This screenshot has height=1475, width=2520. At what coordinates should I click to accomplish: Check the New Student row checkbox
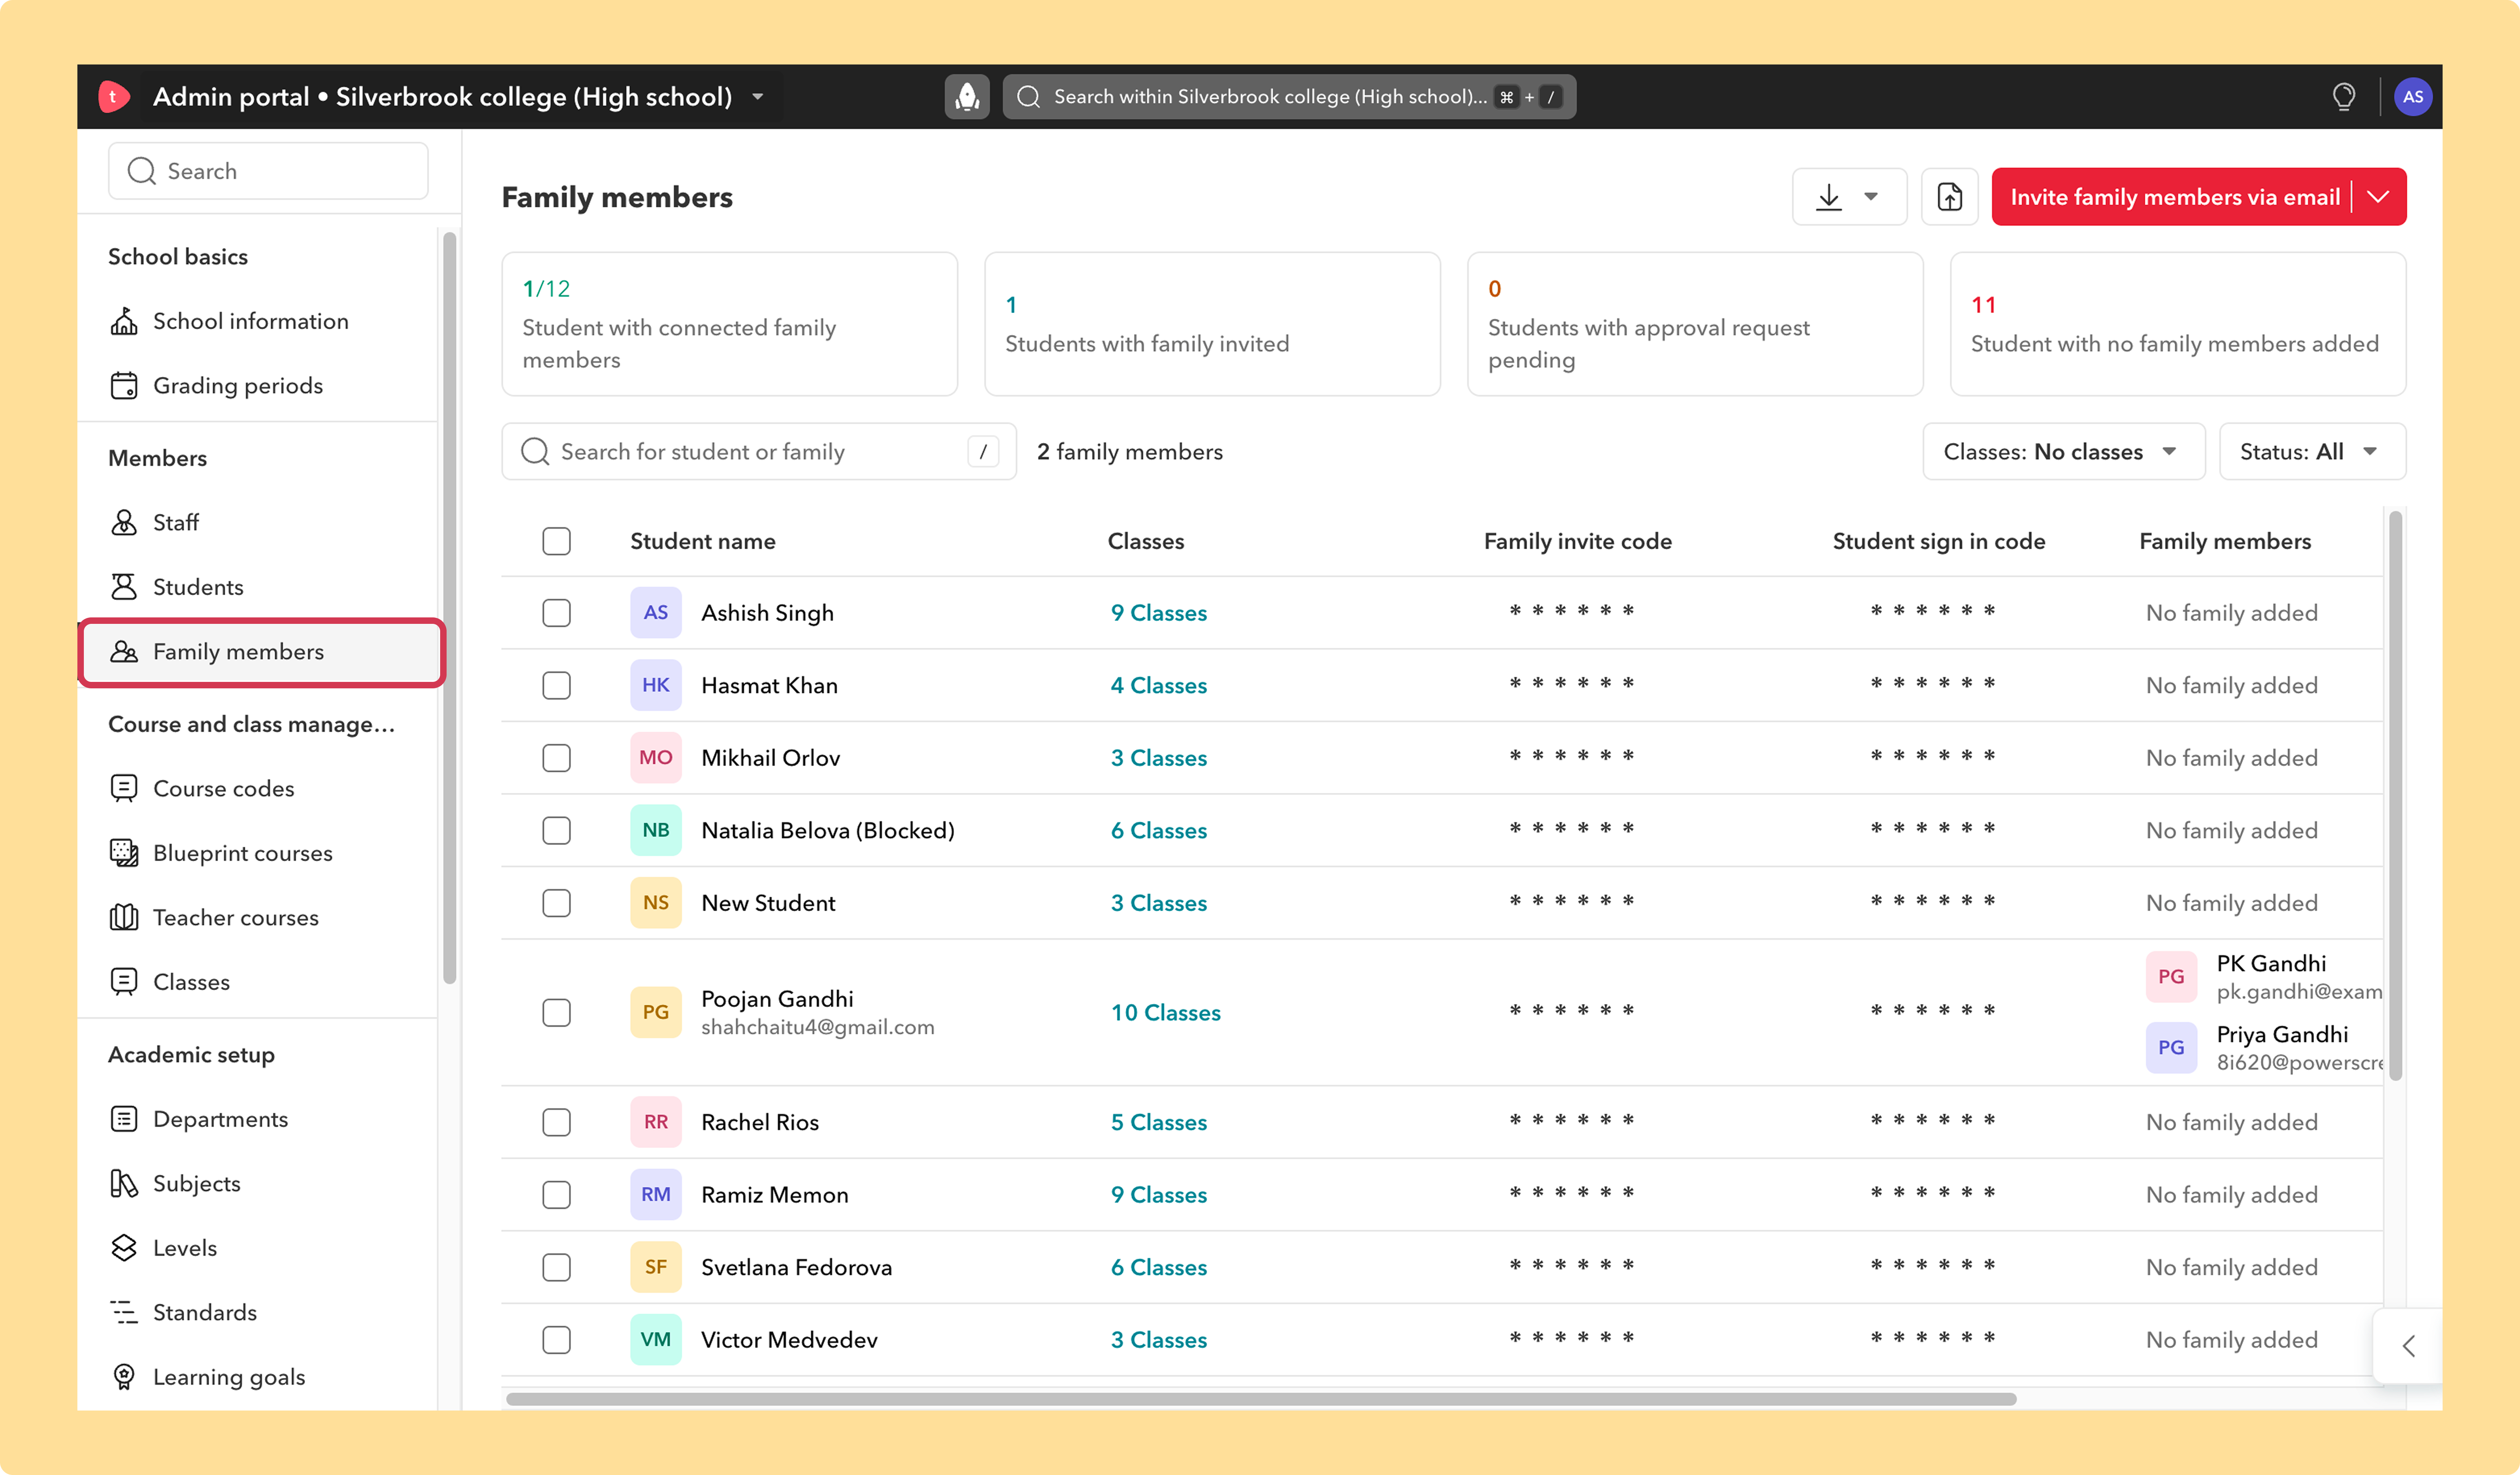coord(557,903)
